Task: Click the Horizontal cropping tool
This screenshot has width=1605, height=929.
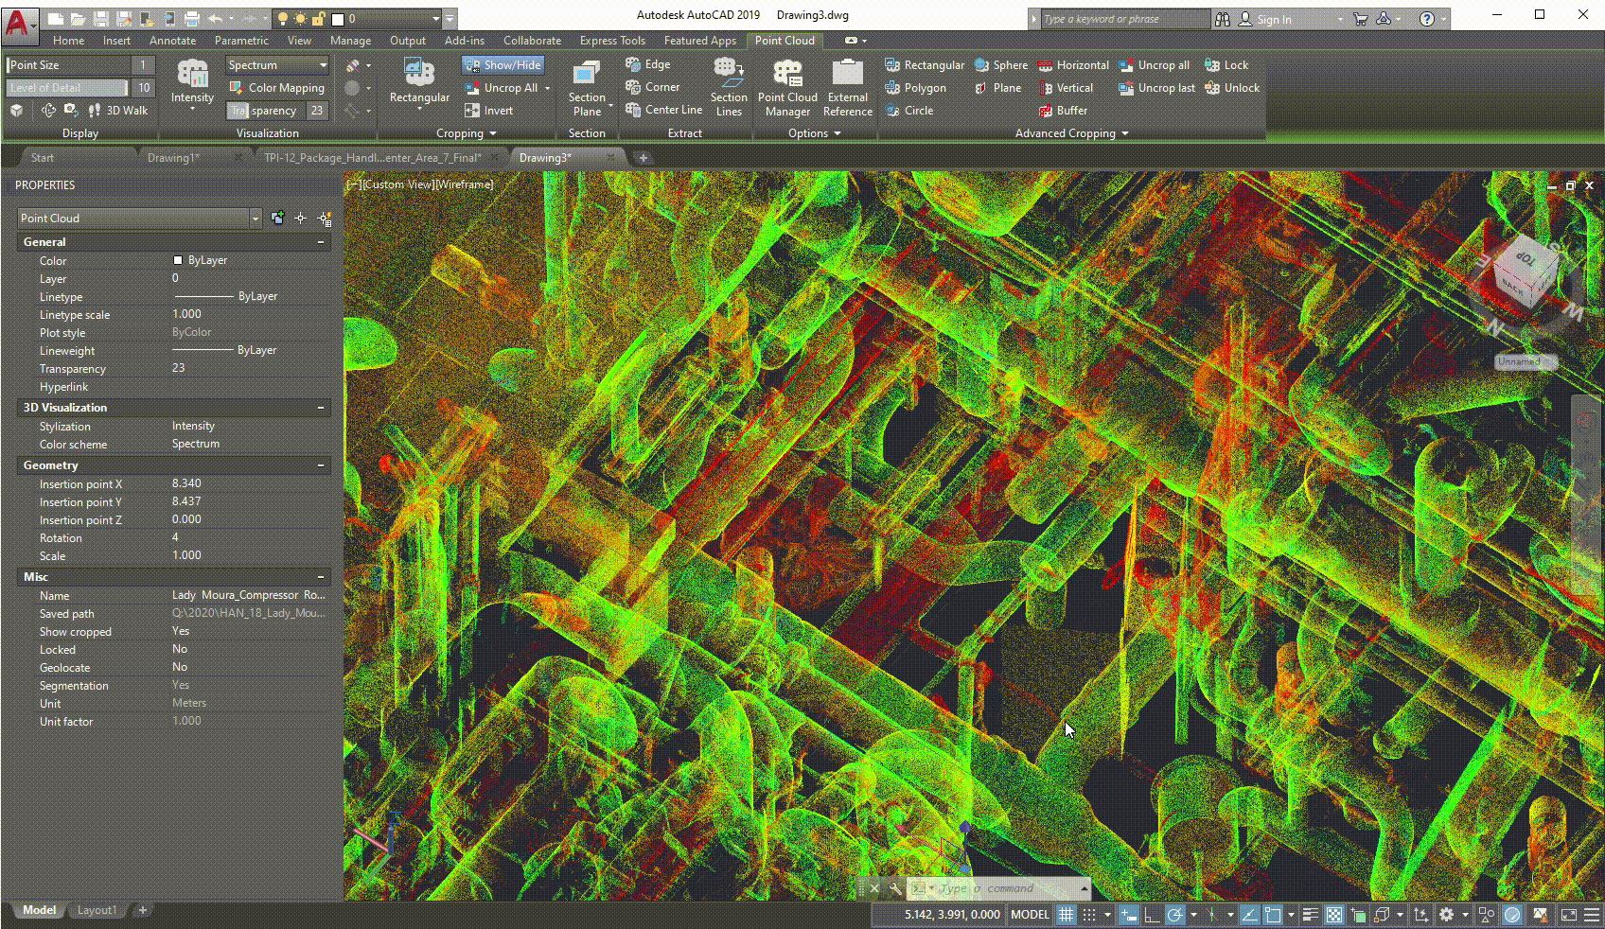Action: [x=1073, y=65]
